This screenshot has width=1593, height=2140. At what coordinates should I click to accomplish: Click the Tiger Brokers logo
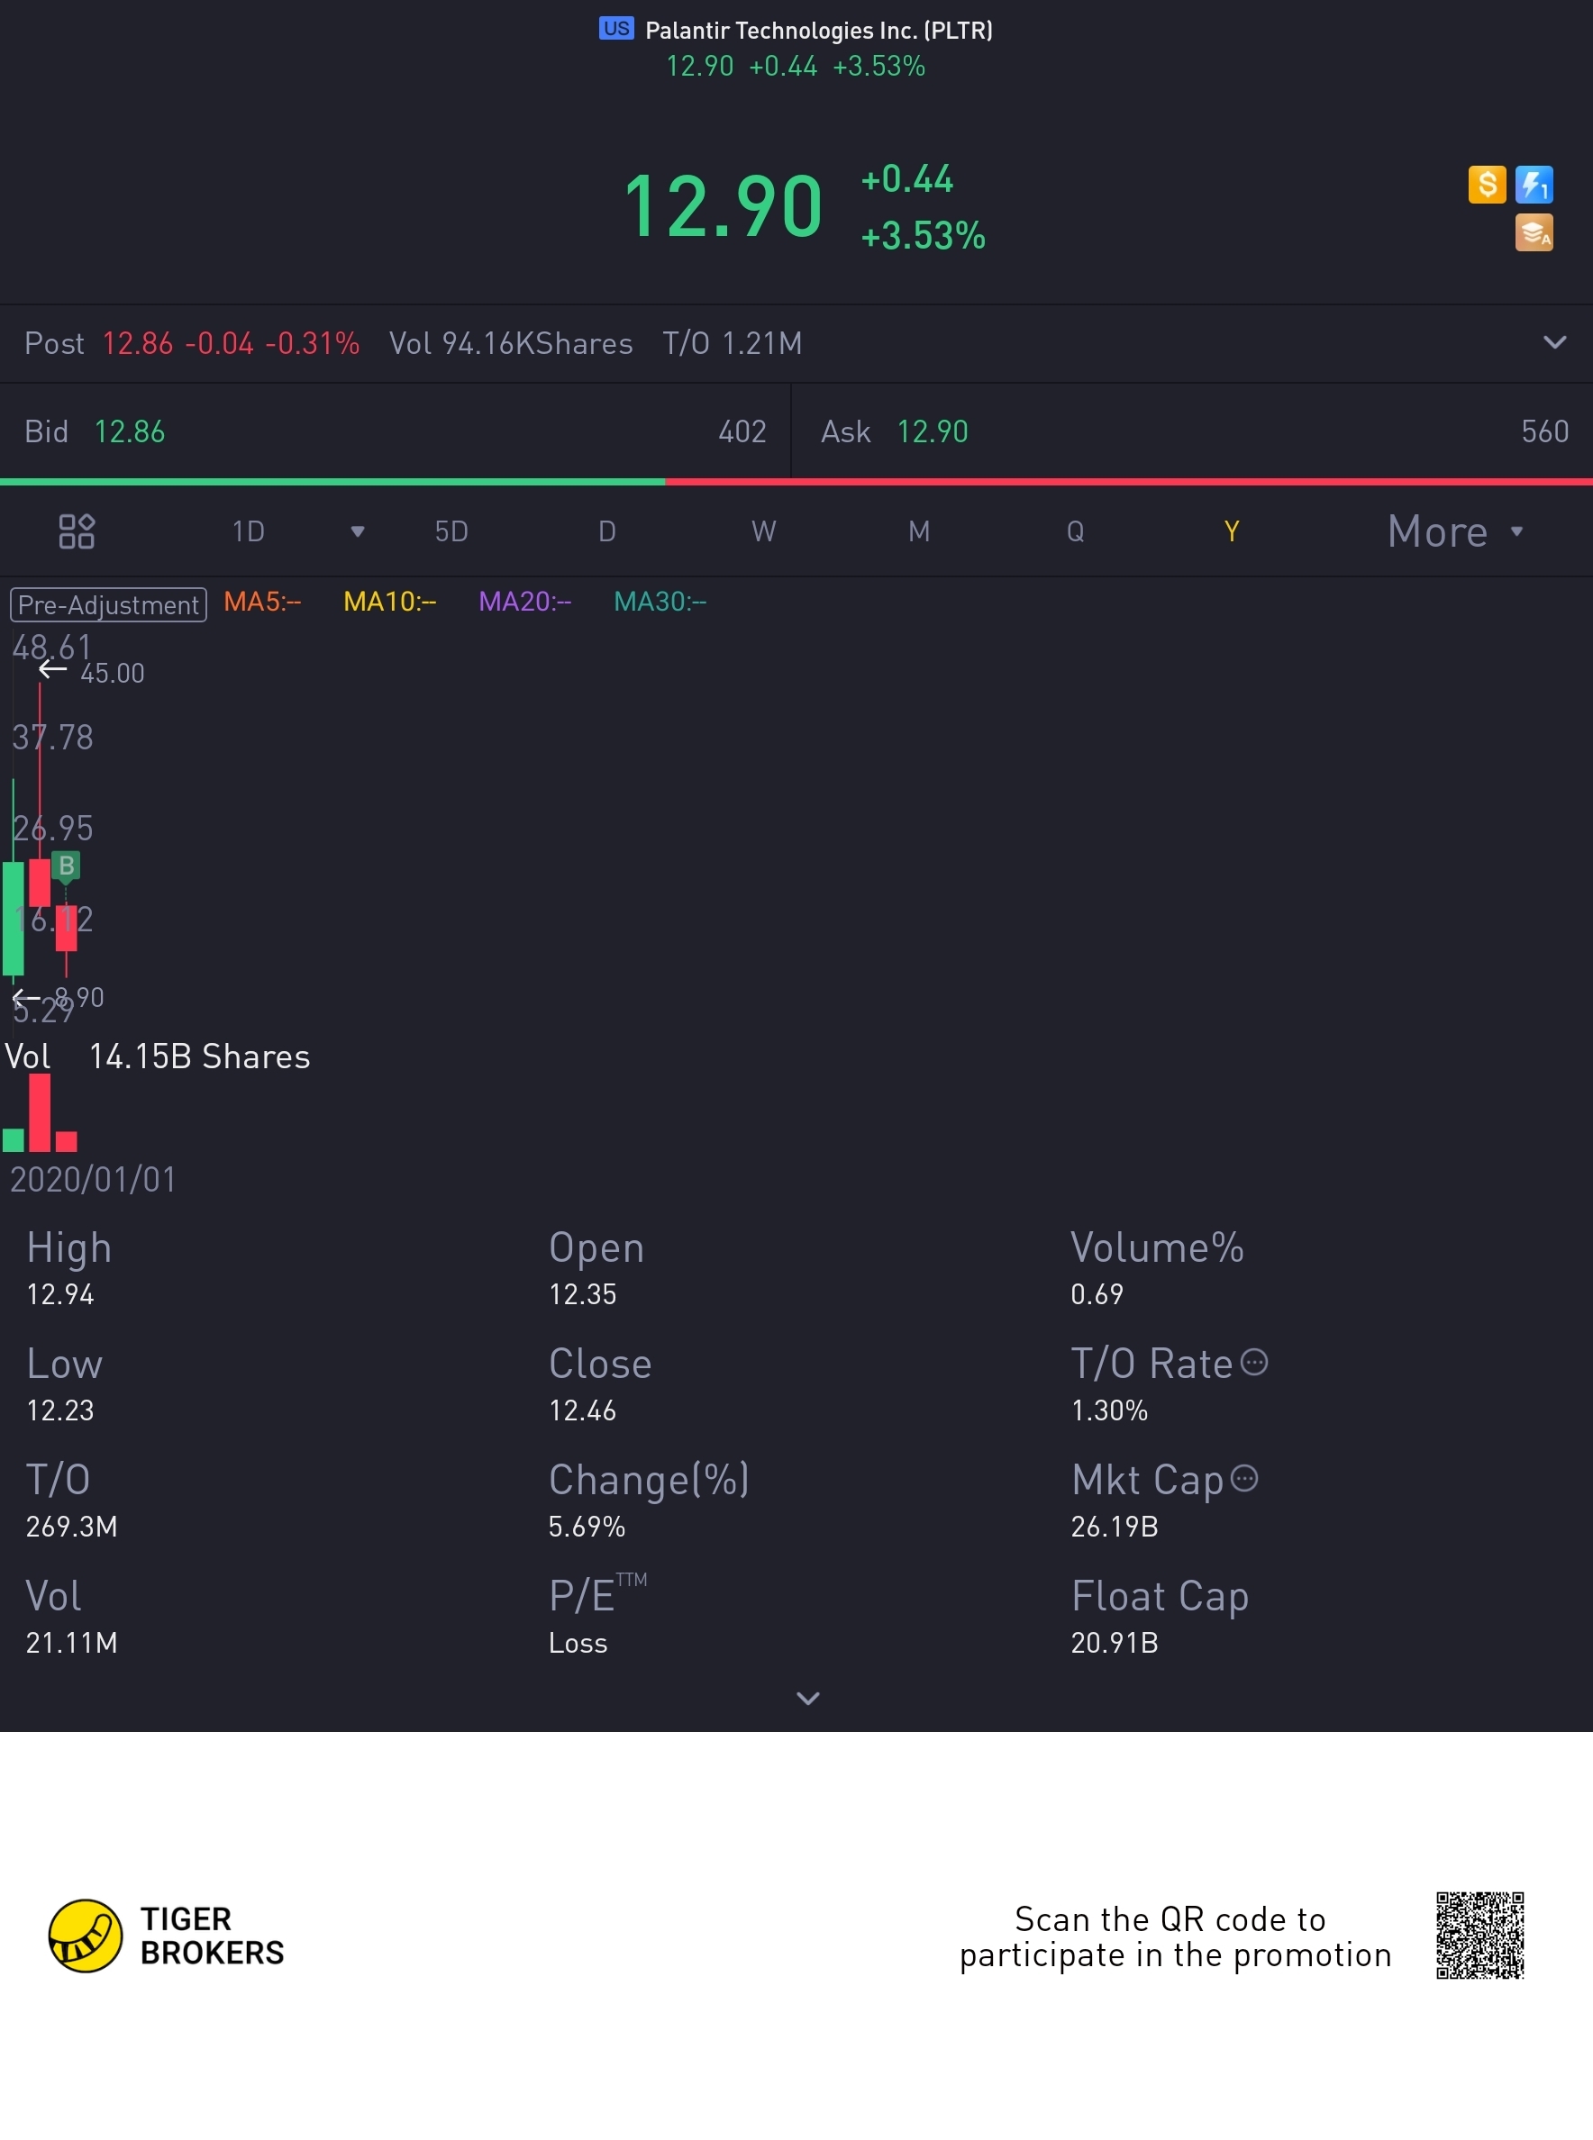[167, 1936]
